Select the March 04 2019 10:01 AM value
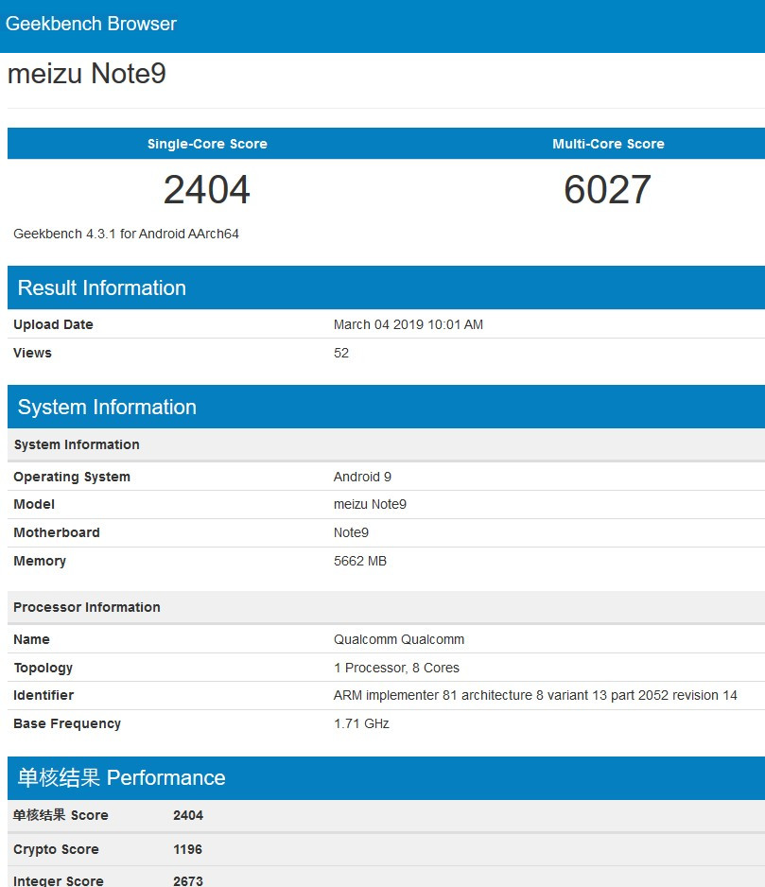This screenshot has width=765, height=887. point(408,324)
